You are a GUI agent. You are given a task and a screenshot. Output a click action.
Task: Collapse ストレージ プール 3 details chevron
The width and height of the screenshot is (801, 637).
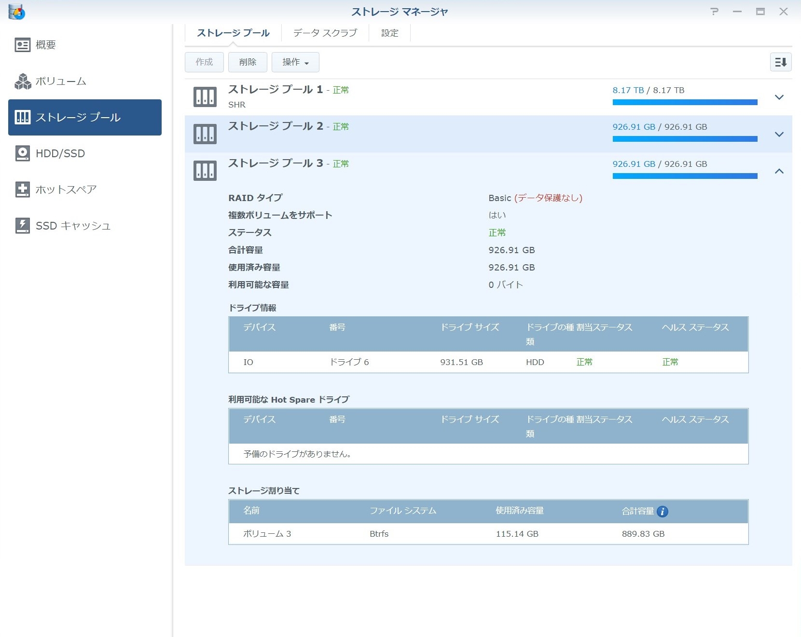point(779,171)
